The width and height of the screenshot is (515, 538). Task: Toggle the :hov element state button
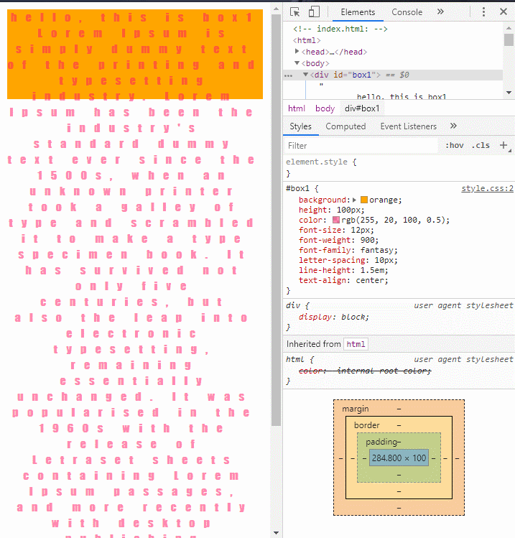tap(454, 146)
